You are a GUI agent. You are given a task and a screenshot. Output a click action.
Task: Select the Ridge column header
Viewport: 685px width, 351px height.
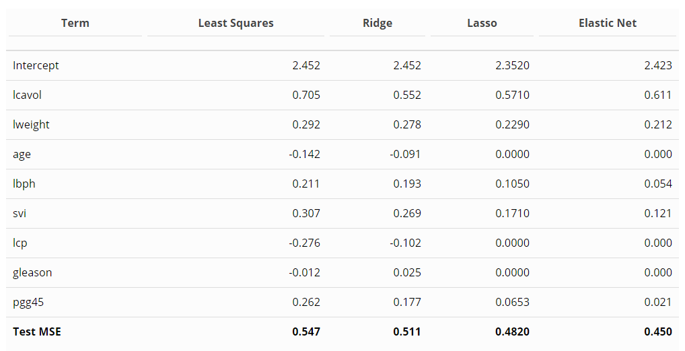[377, 23]
